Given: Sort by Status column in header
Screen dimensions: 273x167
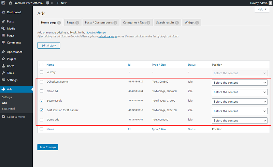Looking at the screenshot, I should pos(191,65).
